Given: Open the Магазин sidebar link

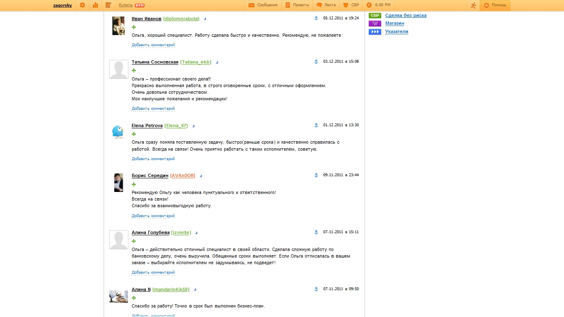Looking at the screenshot, I should 395,24.
